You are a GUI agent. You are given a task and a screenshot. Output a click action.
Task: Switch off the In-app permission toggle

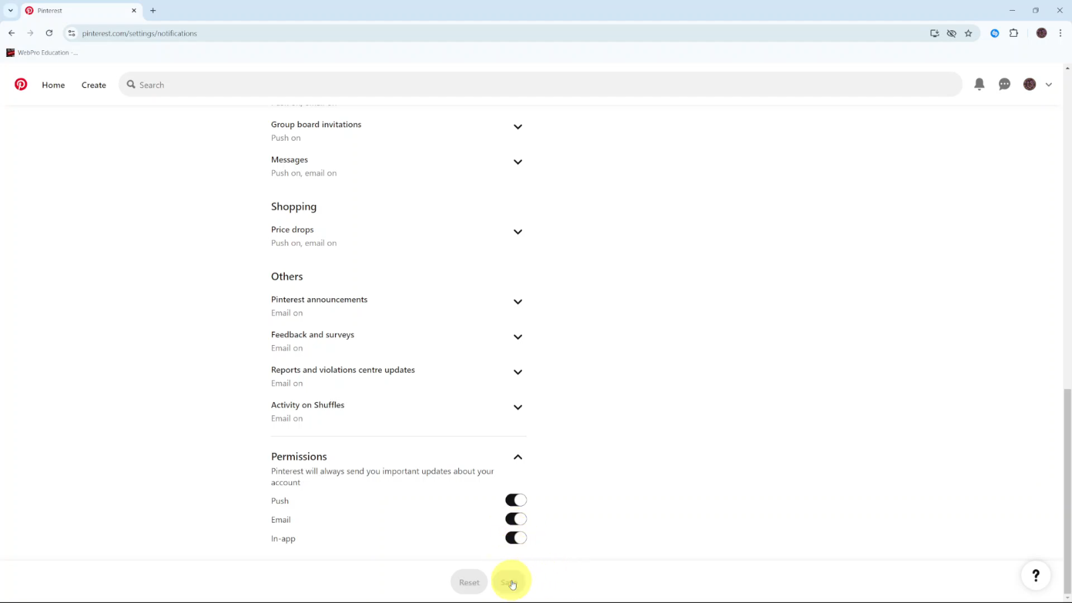516,538
